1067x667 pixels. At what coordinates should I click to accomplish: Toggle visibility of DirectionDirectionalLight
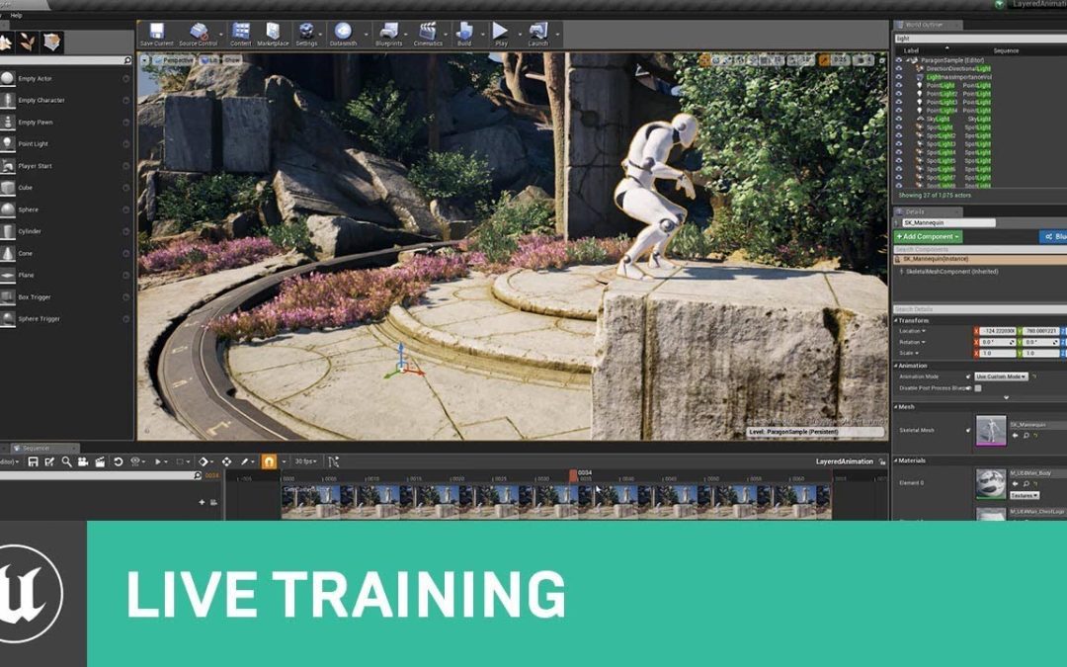[899, 69]
